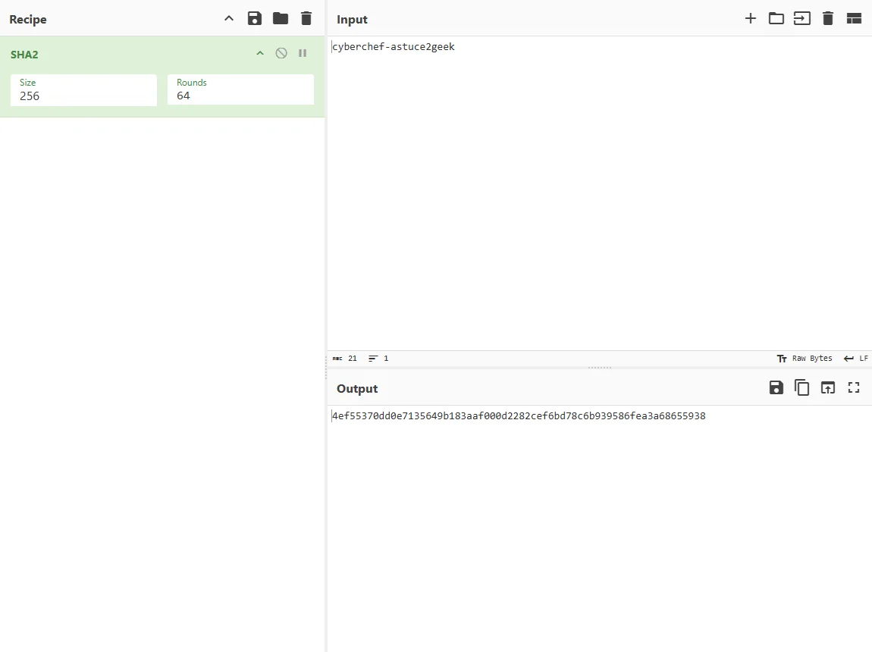Grab the vertical recipe/input splitter handle
The height and width of the screenshot is (652, 872).
click(x=326, y=367)
